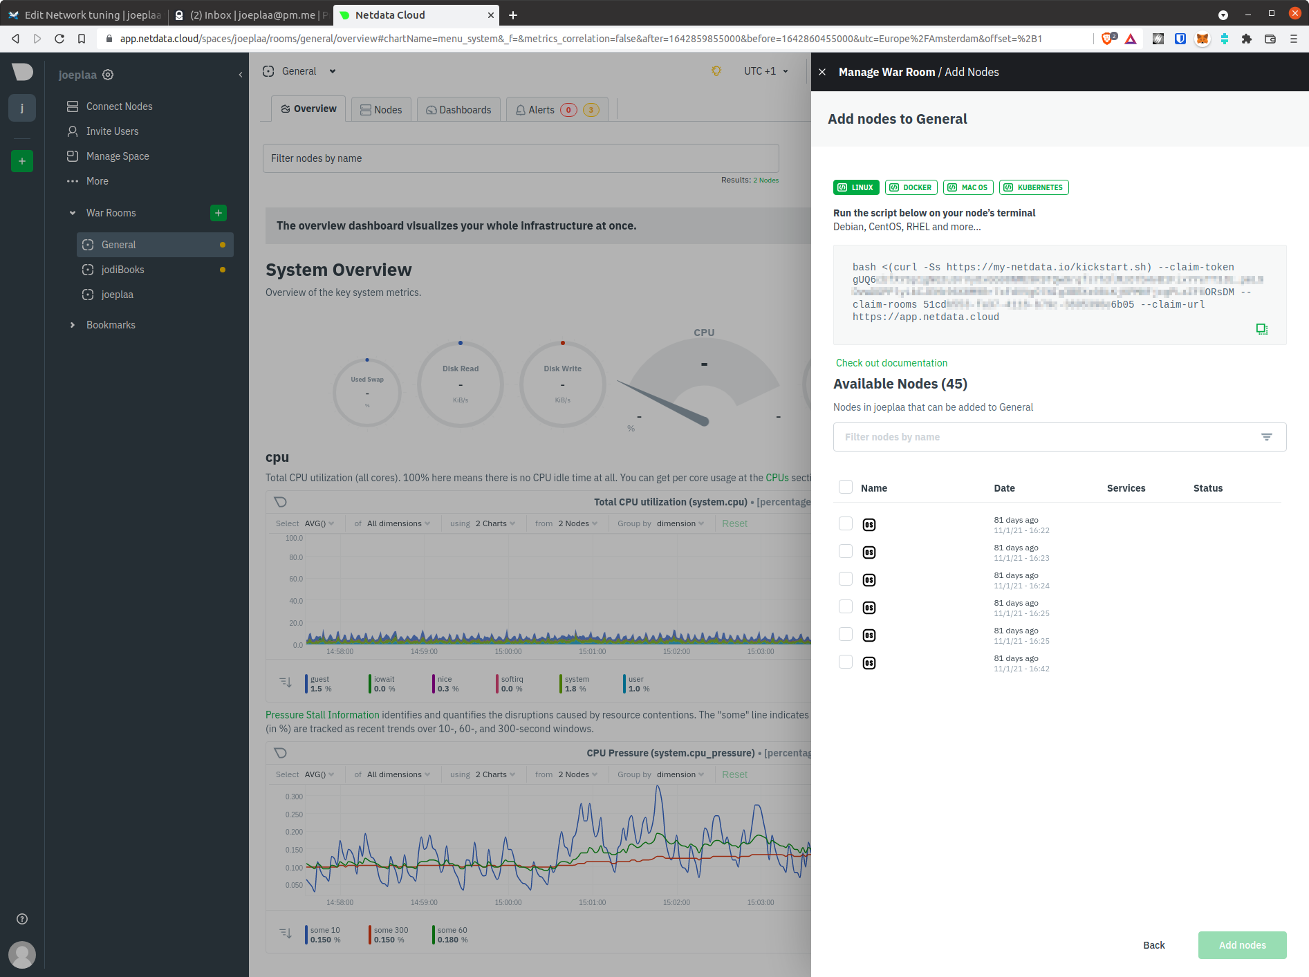Viewport: 1309px width, 977px height.
Task: Check the node dated 11/1/21 - 16:24
Action: (846, 579)
